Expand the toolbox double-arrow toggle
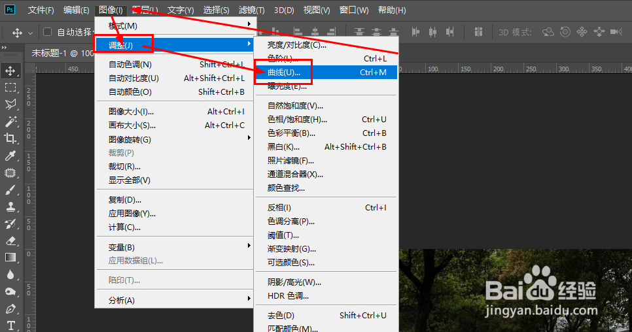 [5, 48]
